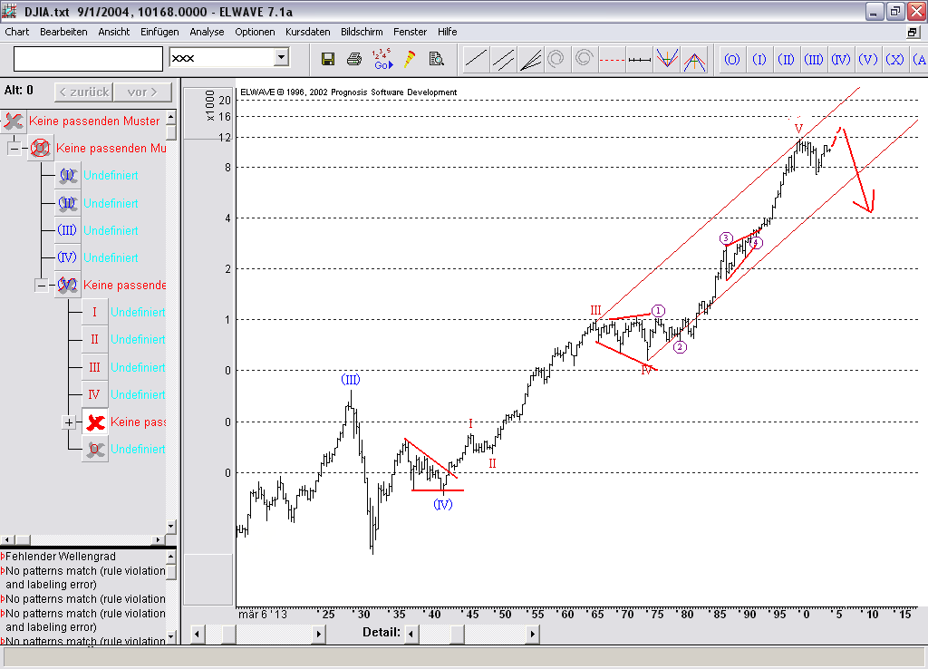
Task: Click the empty text field in toolbar
Action: click(x=88, y=59)
